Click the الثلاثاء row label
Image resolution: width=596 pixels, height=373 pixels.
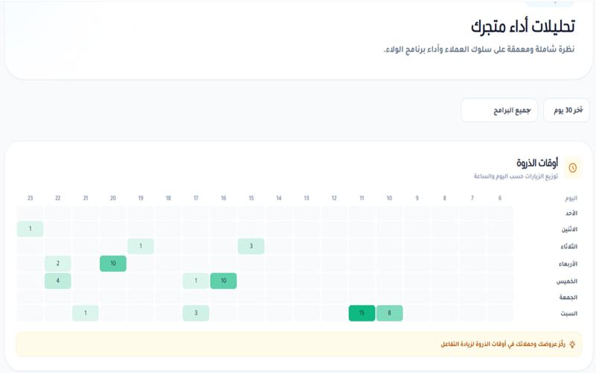(569, 247)
